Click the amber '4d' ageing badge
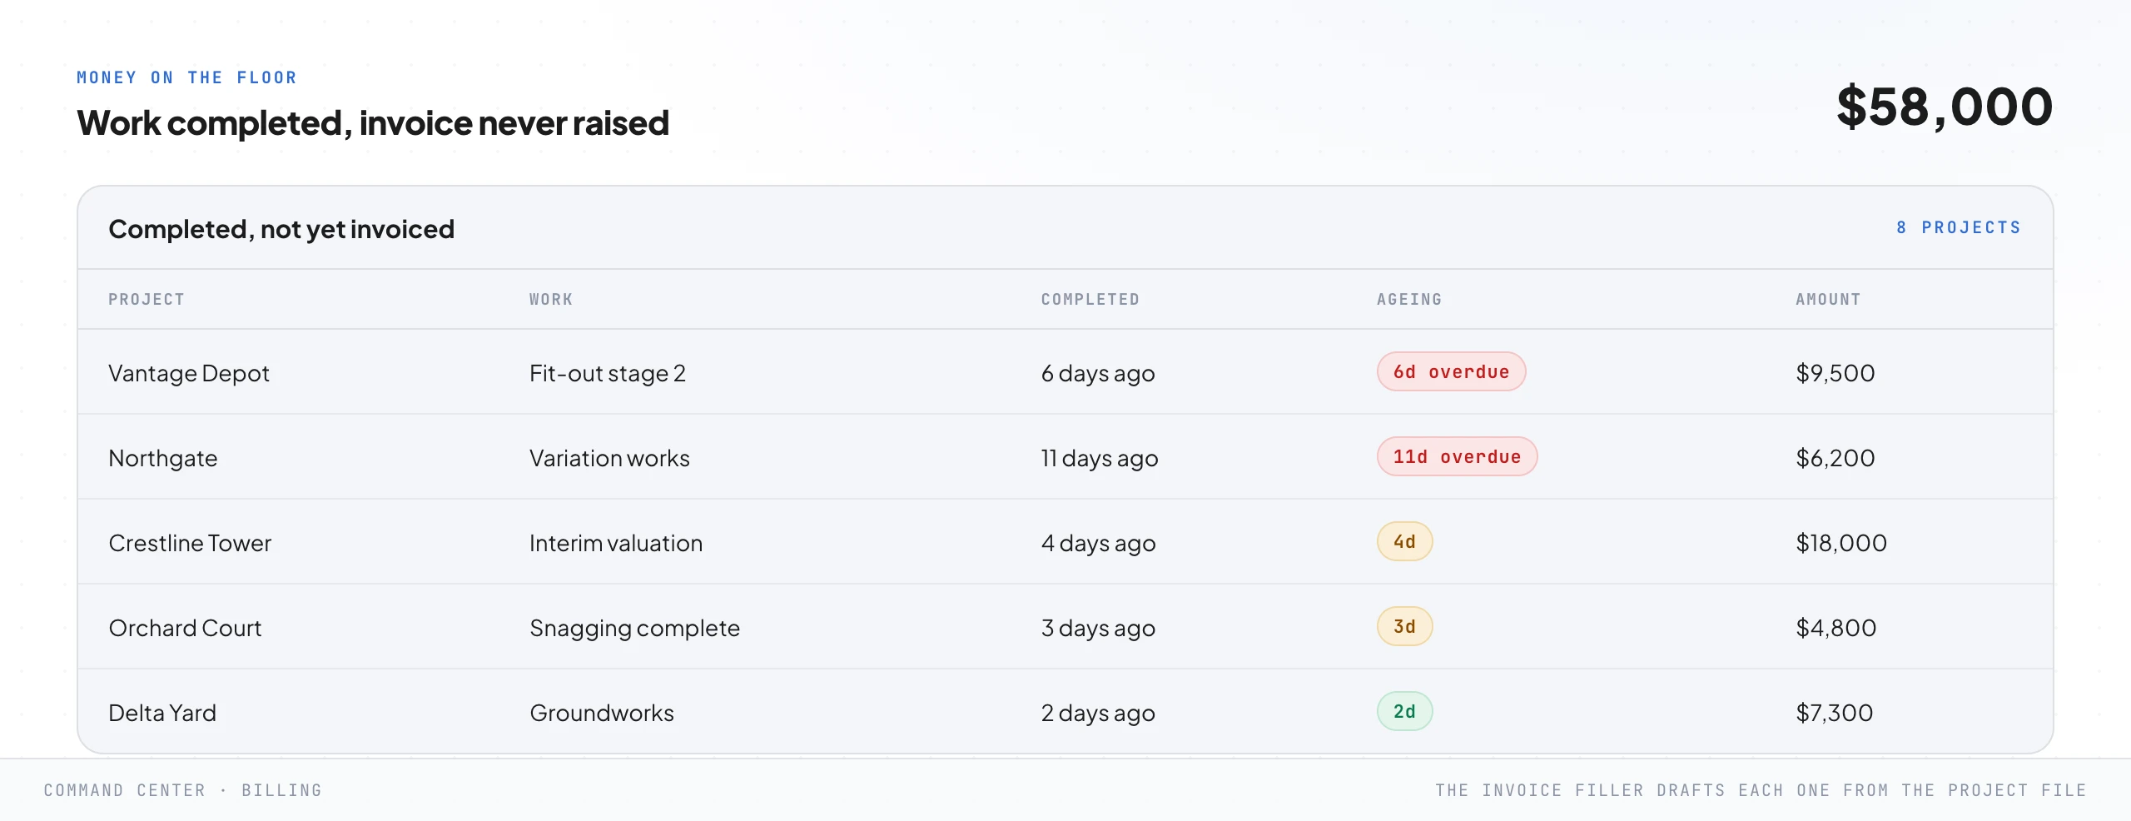Image resolution: width=2131 pixels, height=821 pixels. [1404, 541]
